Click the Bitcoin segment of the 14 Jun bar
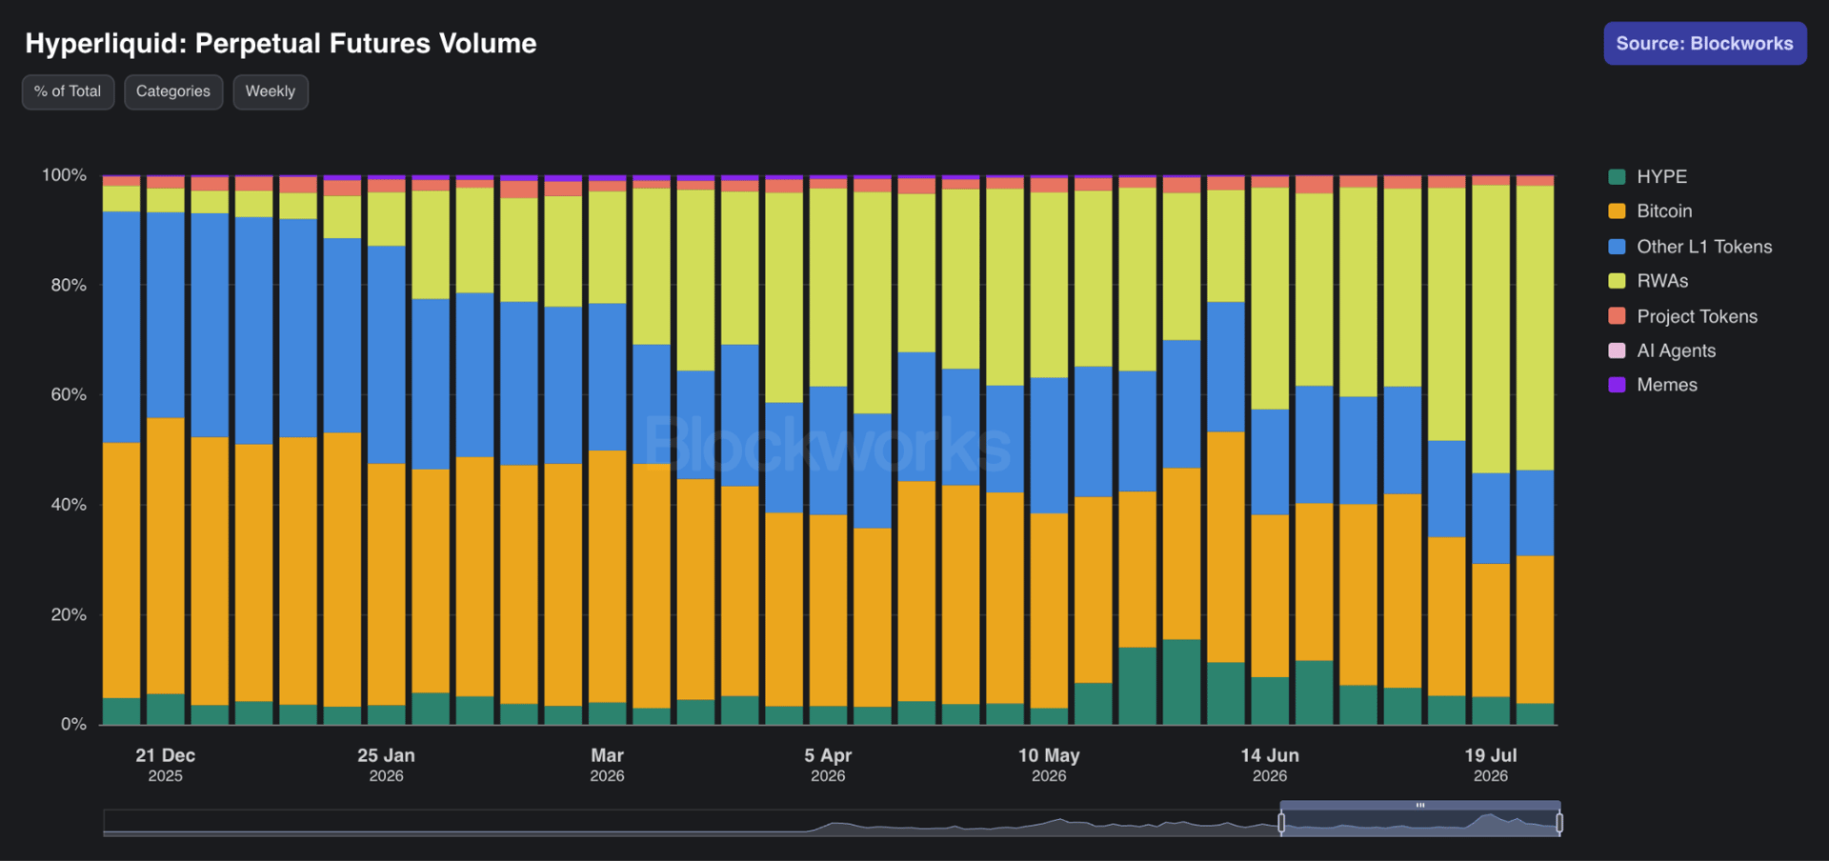 pos(1270,596)
